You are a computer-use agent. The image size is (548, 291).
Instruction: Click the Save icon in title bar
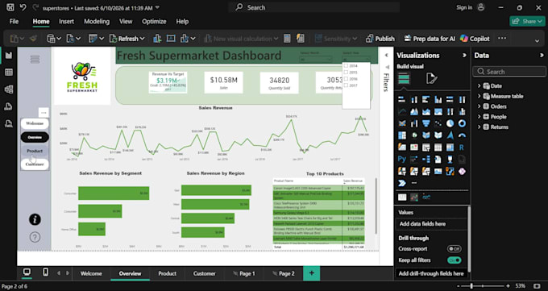point(10,7)
